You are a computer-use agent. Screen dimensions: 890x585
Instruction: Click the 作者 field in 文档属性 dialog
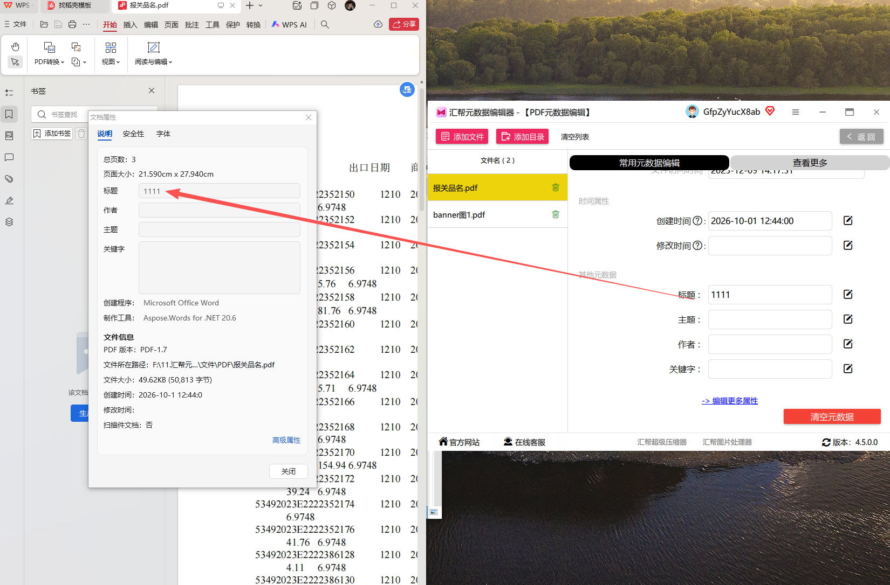(220, 210)
